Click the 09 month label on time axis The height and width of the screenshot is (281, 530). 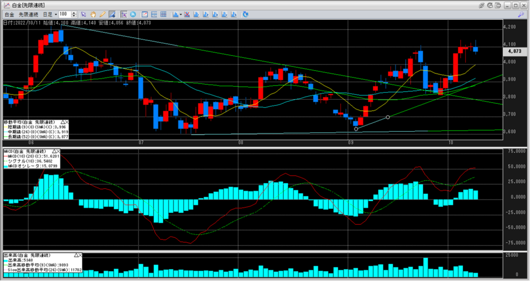[x=351, y=143]
